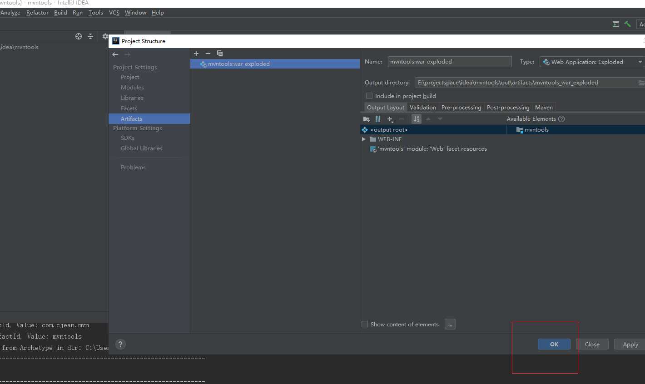Select Modules in settings sidebar

pos(132,88)
